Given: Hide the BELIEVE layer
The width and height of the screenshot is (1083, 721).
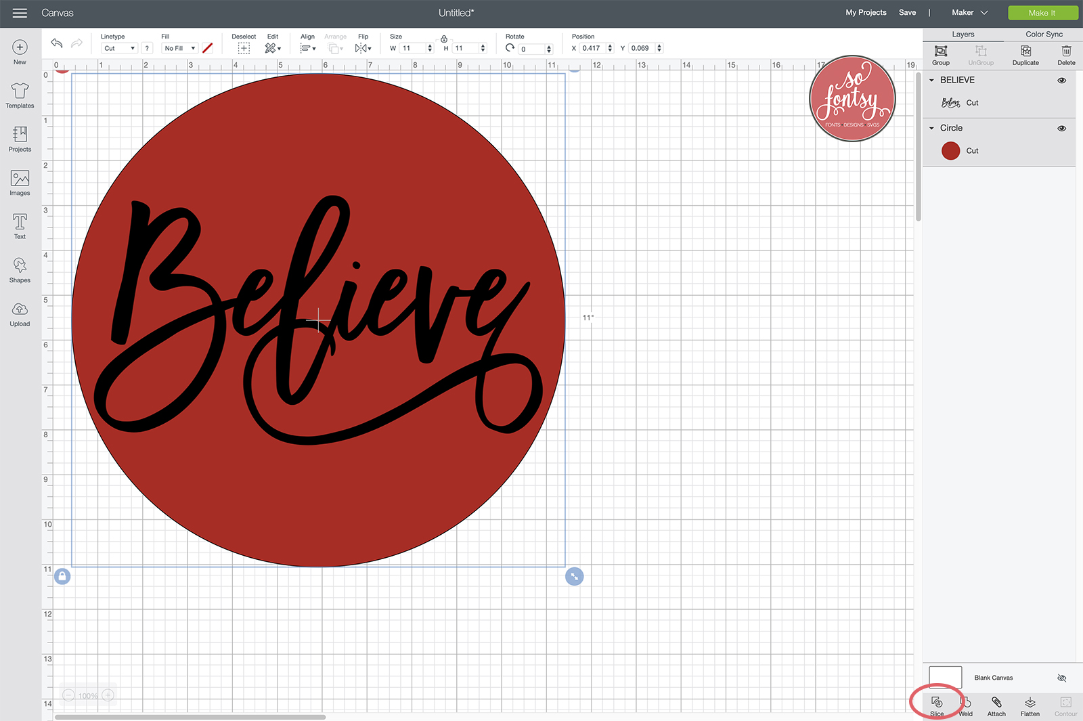Looking at the screenshot, I should click(1061, 81).
